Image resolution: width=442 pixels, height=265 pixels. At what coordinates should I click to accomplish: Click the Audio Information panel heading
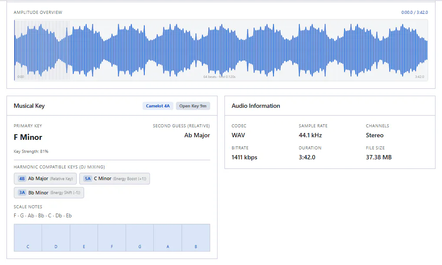click(x=256, y=106)
